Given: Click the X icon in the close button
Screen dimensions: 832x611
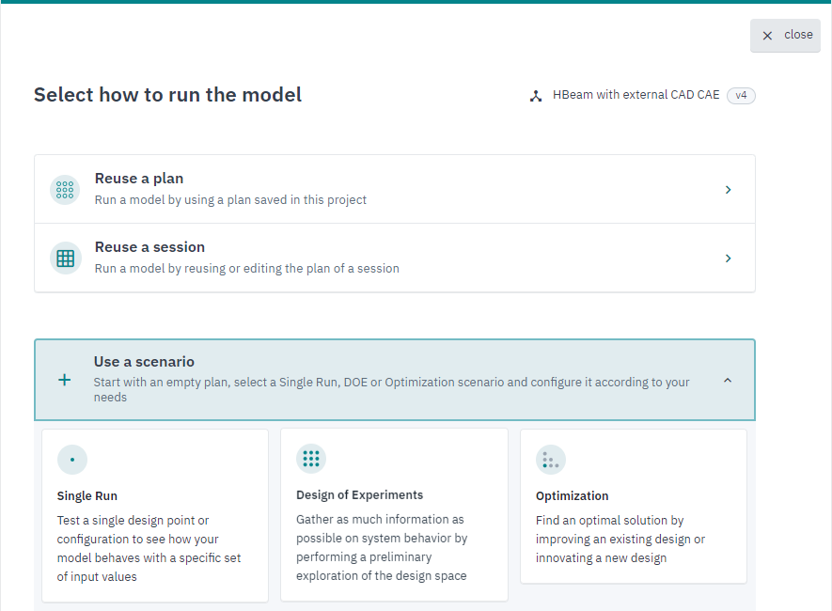Looking at the screenshot, I should [x=767, y=36].
